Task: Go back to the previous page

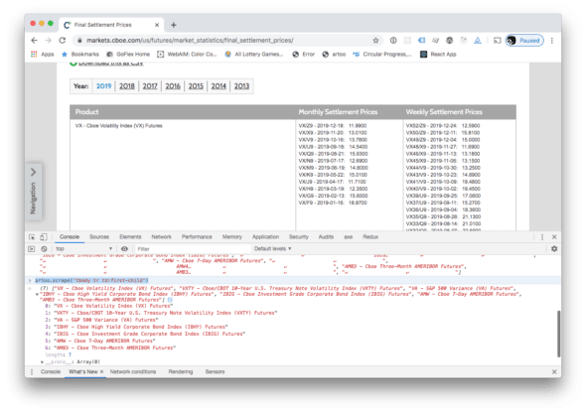Action: (x=35, y=41)
